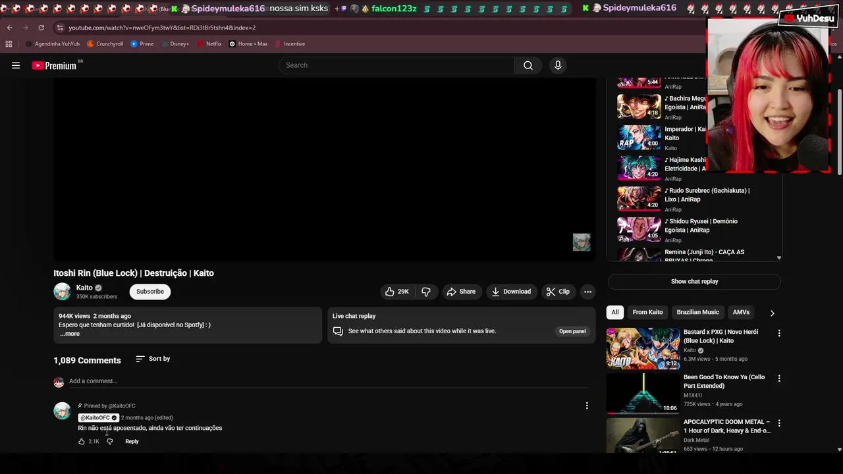
Task: Click Show chat replay button
Action: [694, 282]
